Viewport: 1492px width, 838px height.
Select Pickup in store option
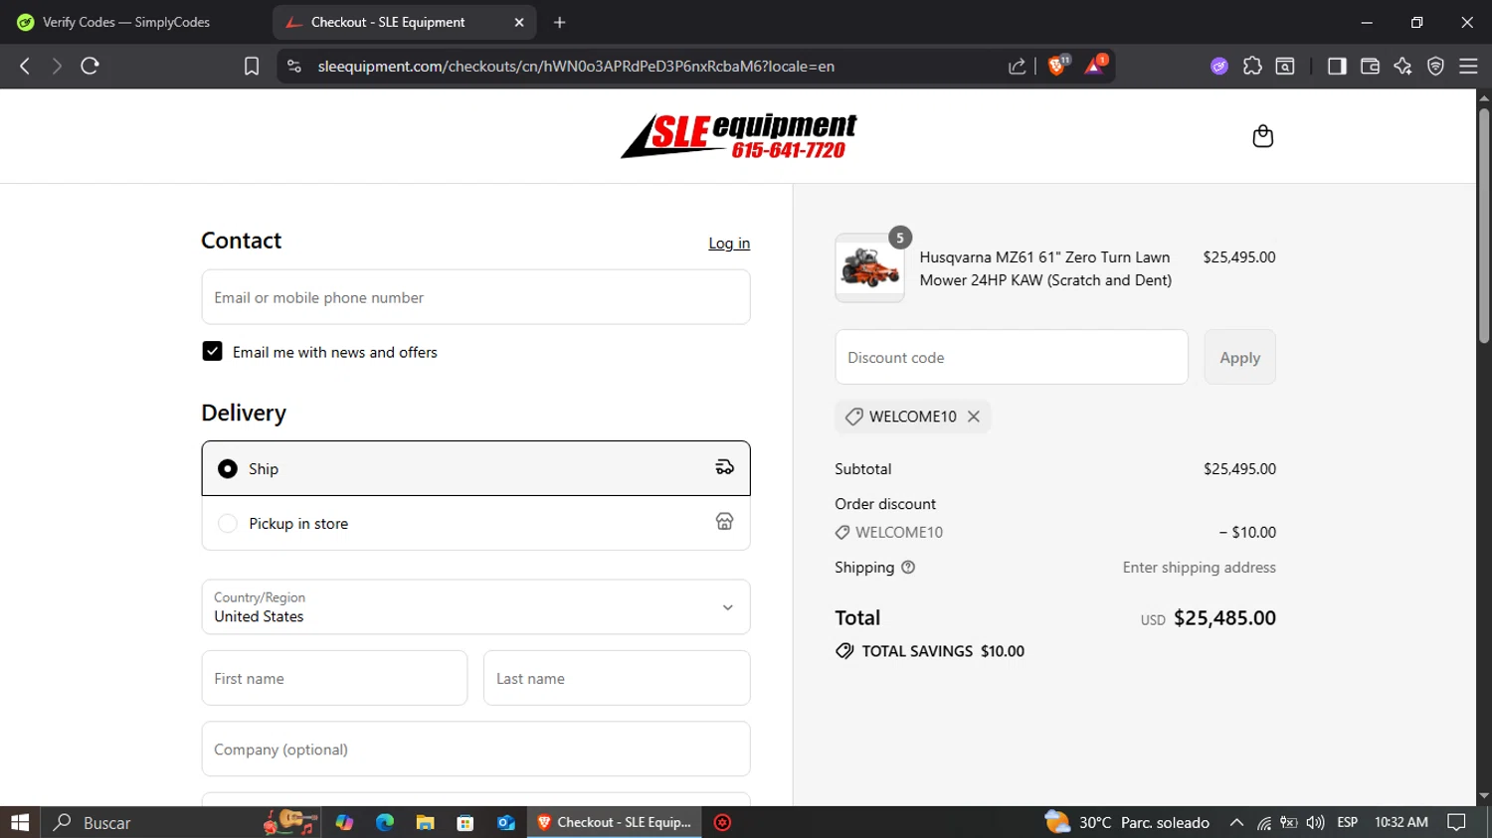[475, 523]
